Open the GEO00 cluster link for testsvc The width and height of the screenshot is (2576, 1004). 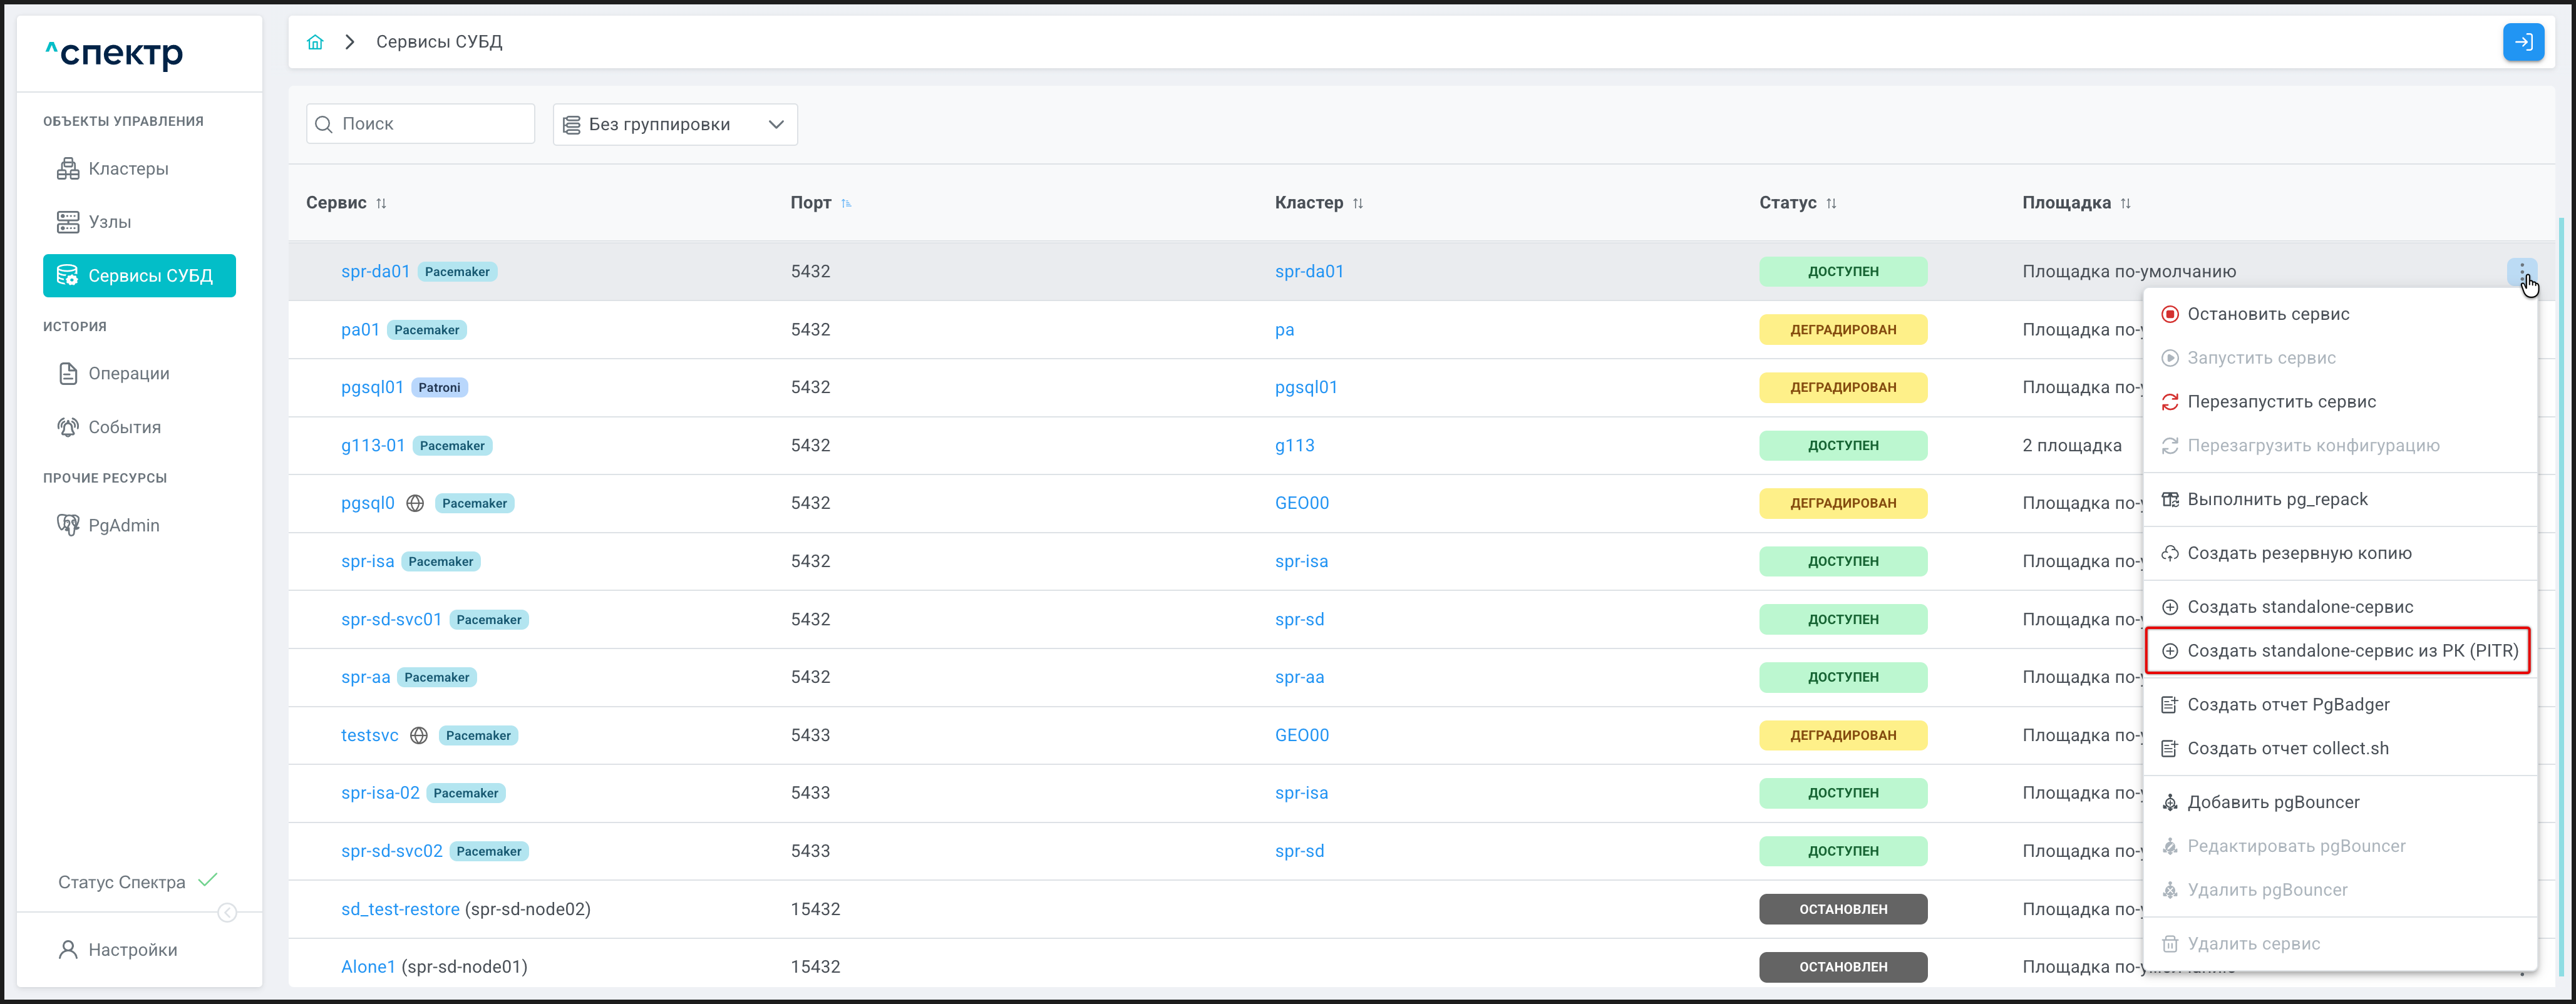[x=1301, y=735]
